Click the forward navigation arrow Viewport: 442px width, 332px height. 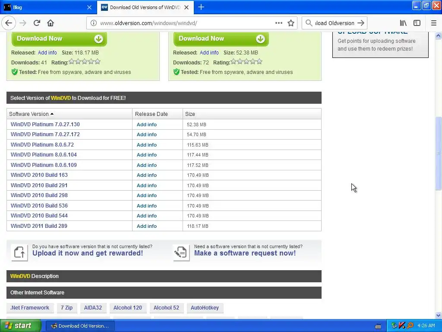(x=23, y=23)
